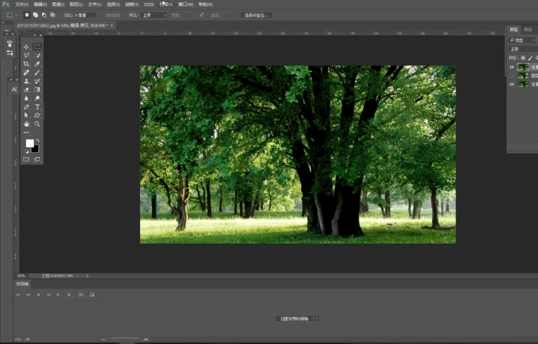Show the hidden middle layer
Viewport: 538px width, 344px height.
click(511, 76)
